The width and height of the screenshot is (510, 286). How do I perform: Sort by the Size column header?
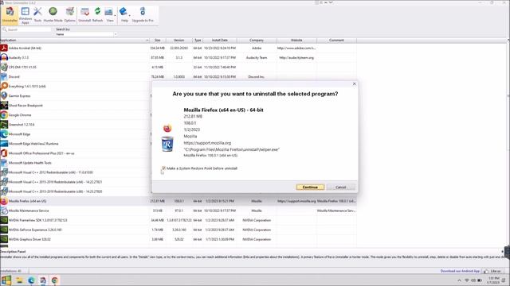point(158,41)
